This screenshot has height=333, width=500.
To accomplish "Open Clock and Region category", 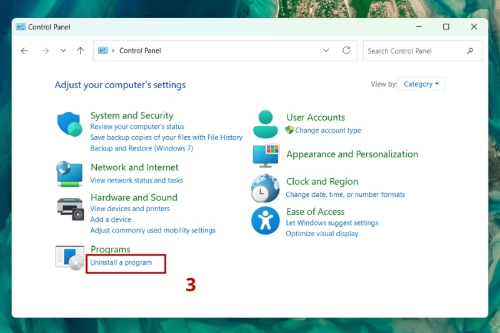I will [322, 181].
